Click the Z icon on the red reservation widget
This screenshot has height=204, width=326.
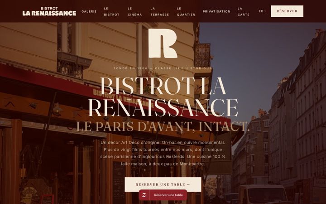point(144,195)
